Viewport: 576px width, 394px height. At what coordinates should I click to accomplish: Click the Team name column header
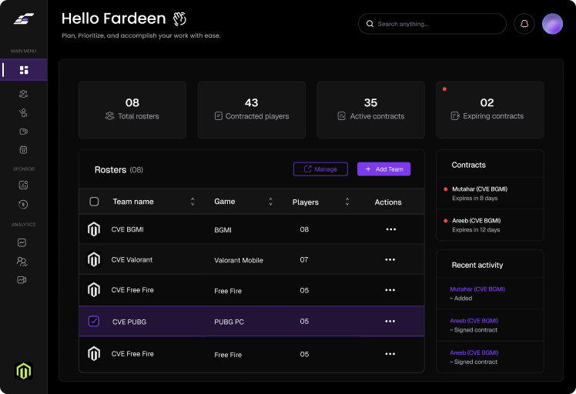pyautogui.click(x=133, y=201)
